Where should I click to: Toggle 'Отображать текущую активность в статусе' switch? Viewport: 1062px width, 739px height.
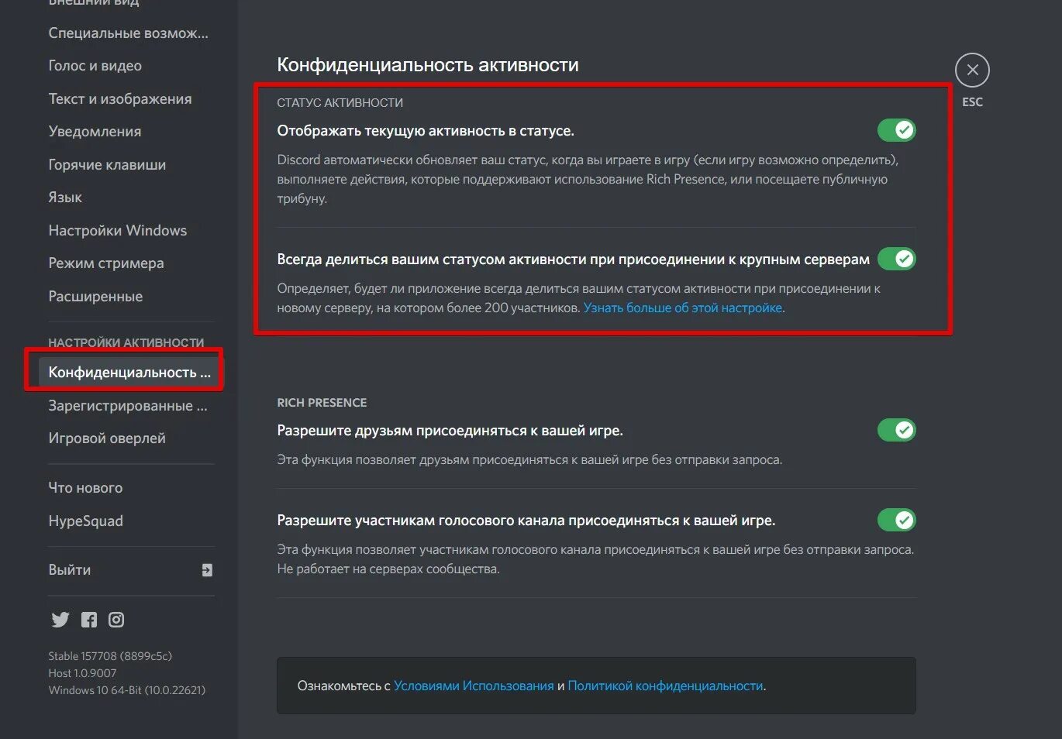coord(897,130)
